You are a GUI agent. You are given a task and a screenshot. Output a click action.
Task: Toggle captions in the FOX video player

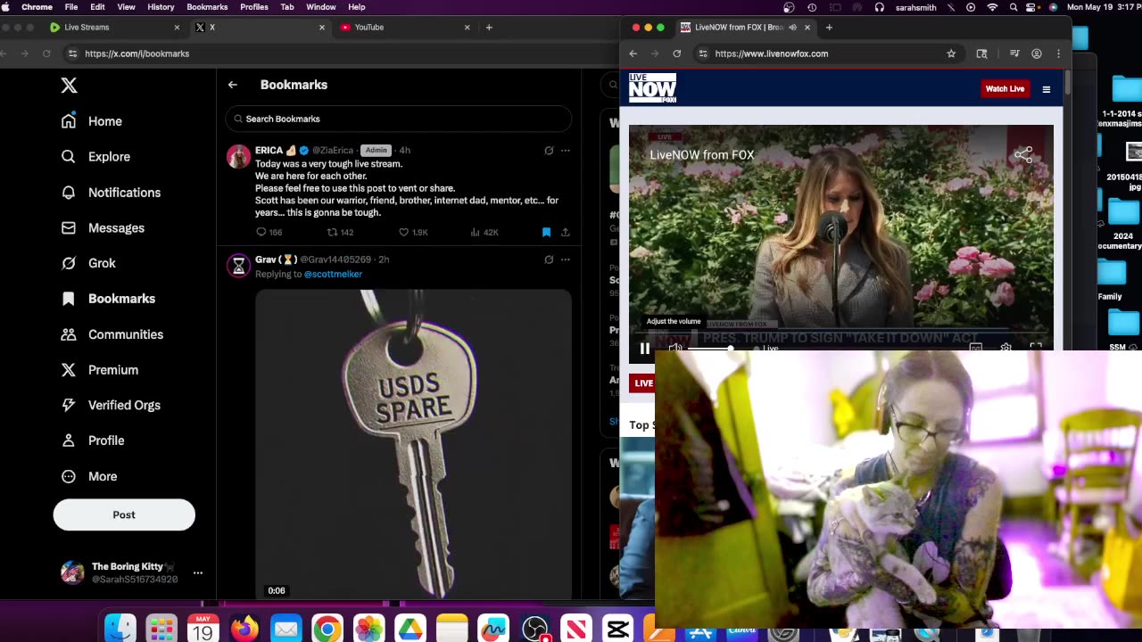coord(976,348)
